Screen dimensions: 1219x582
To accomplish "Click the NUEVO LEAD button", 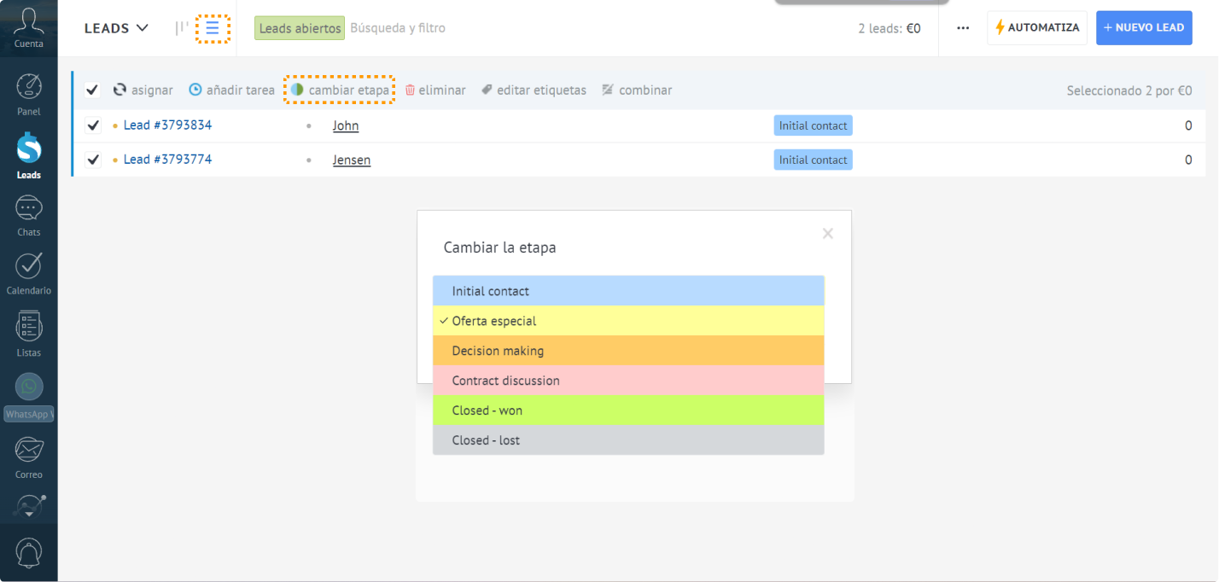I will 1143,28.
